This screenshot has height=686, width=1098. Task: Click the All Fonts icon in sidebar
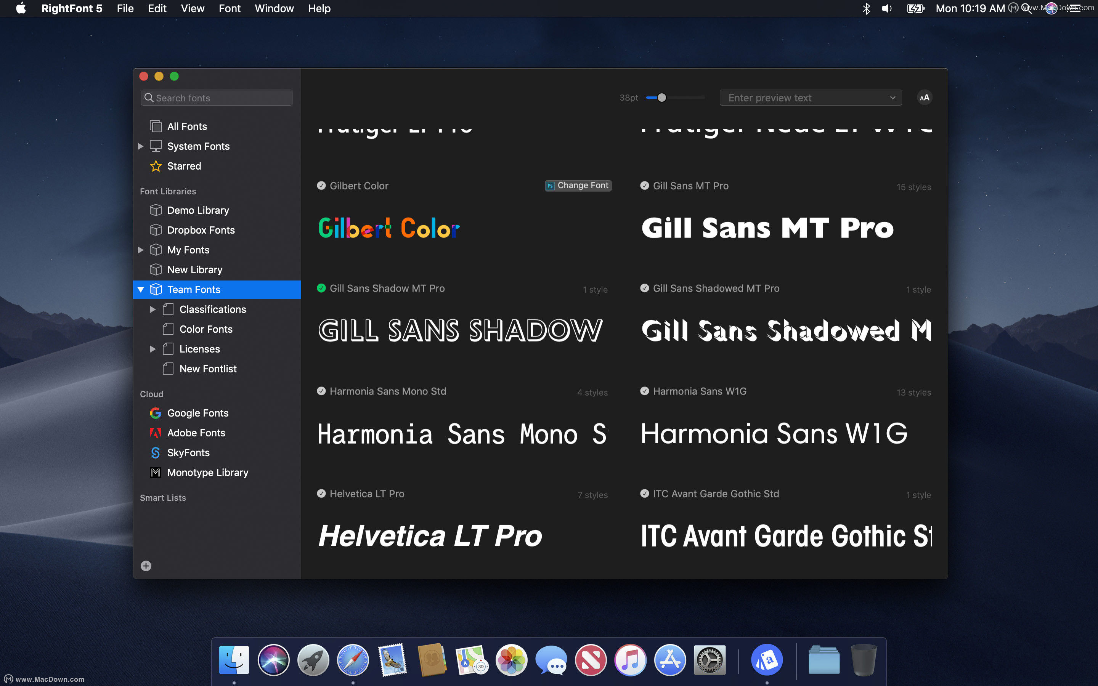[156, 126]
